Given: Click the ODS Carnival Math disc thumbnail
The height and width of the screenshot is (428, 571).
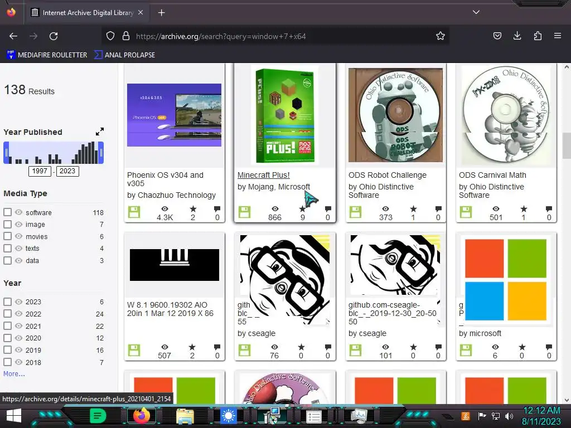Looking at the screenshot, I should point(506,115).
